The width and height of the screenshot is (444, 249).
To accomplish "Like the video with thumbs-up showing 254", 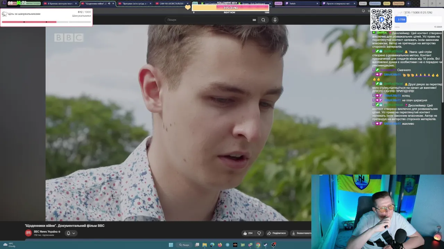I will point(248,233).
